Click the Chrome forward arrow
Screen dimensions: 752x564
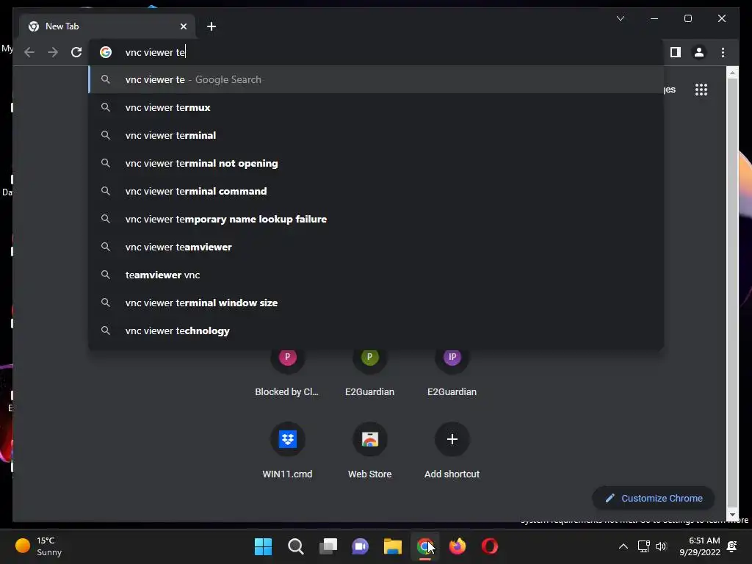click(53, 52)
